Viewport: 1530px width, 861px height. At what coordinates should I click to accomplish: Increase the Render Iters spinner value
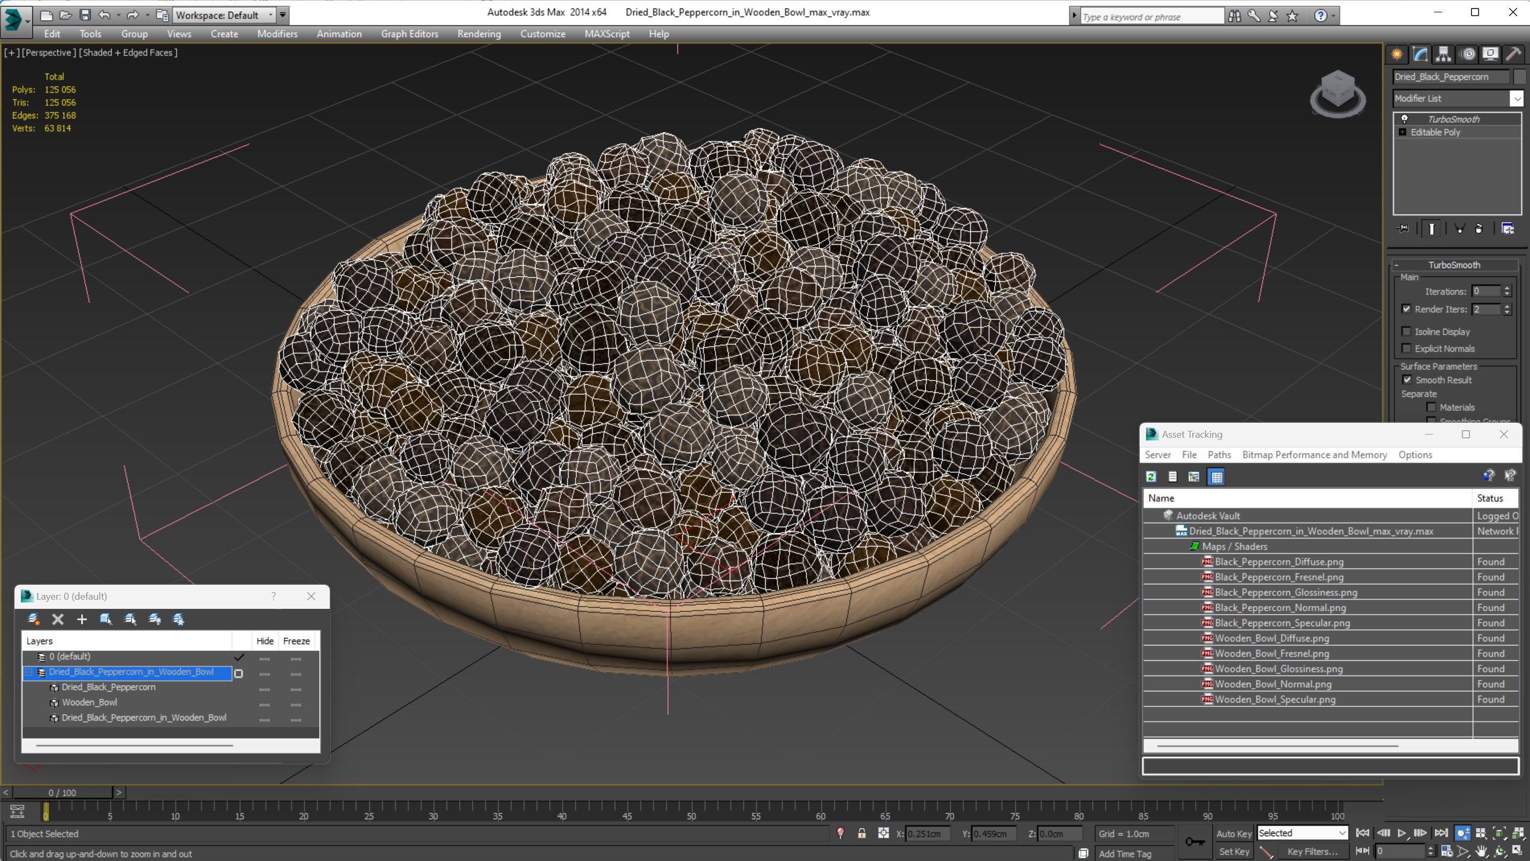point(1507,306)
